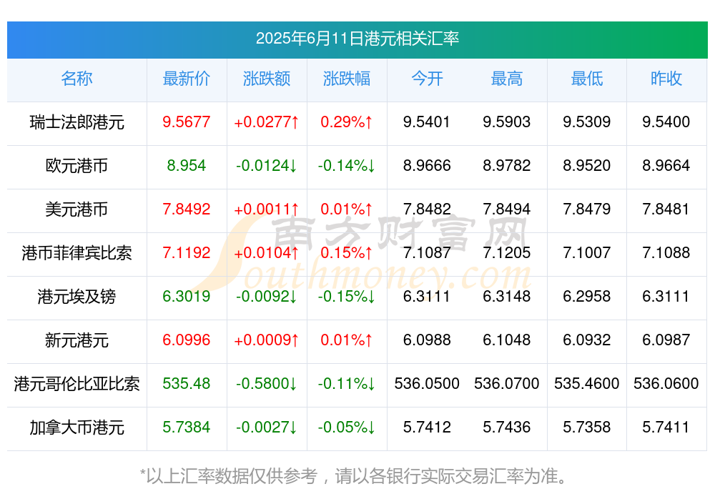Click latest price 7.1192
Viewport: 715px width, 499px height.
(x=187, y=252)
